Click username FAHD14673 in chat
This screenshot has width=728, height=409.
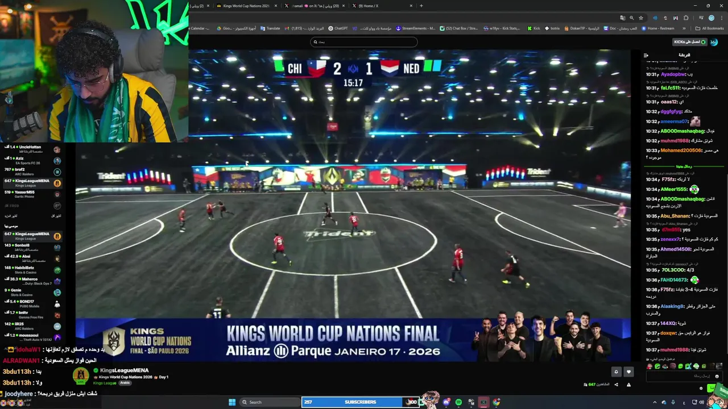(674, 280)
